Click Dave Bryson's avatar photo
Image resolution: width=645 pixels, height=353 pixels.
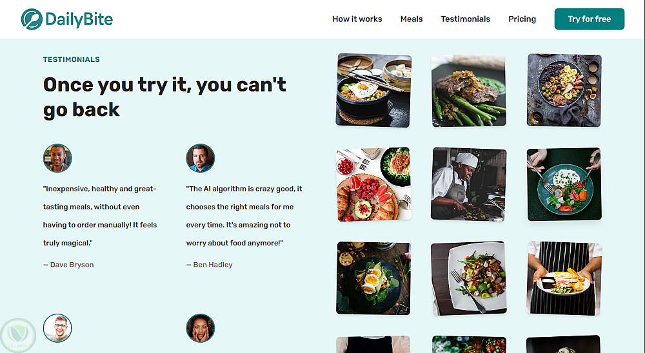coord(57,158)
